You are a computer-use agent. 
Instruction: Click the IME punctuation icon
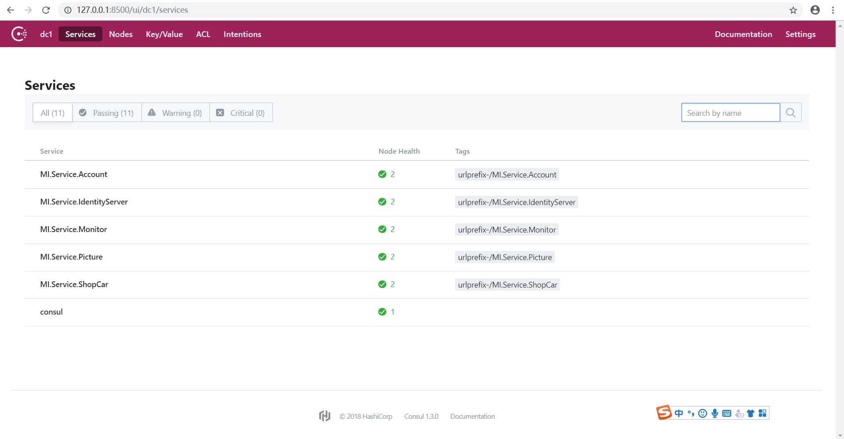[691, 413]
